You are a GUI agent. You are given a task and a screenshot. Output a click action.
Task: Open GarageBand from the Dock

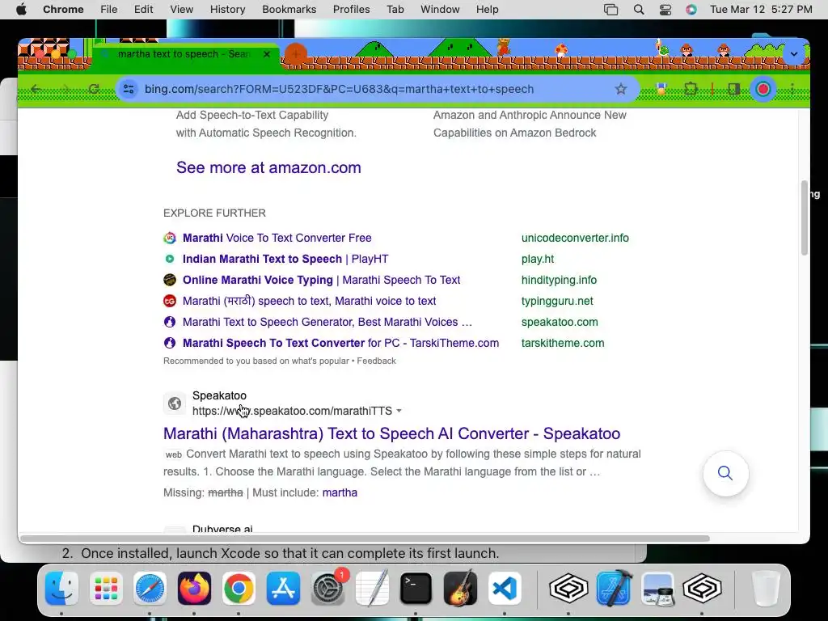[x=460, y=588]
